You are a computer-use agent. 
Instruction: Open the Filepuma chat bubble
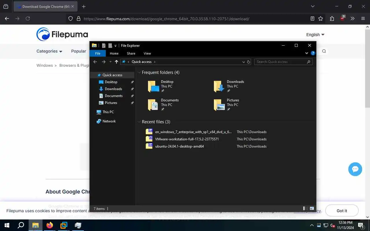(x=355, y=169)
